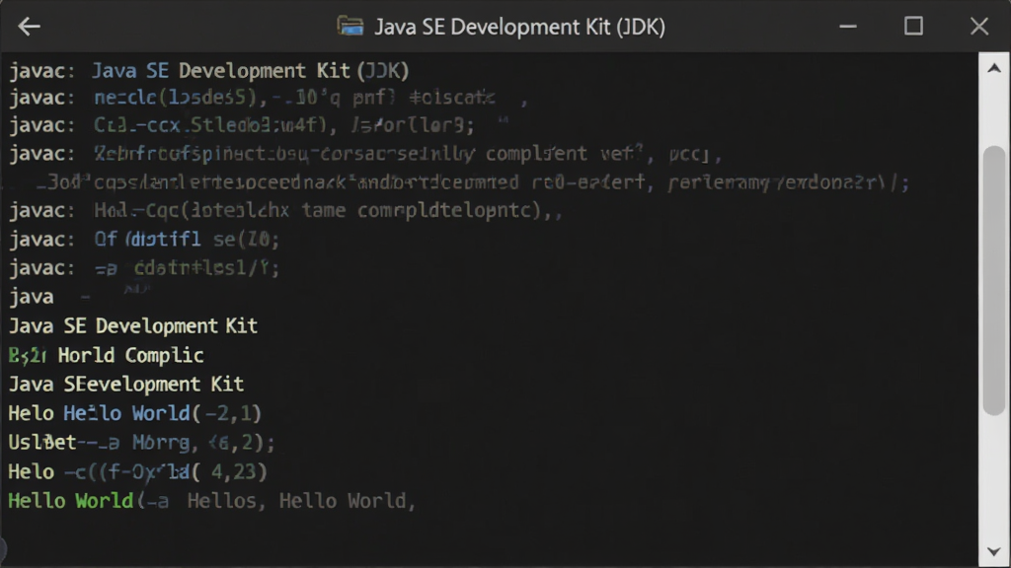Click the gray 'Hellos, Hello World,' text
Image resolution: width=1011 pixels, height=568 pixels.
click(x=302, y=501)
